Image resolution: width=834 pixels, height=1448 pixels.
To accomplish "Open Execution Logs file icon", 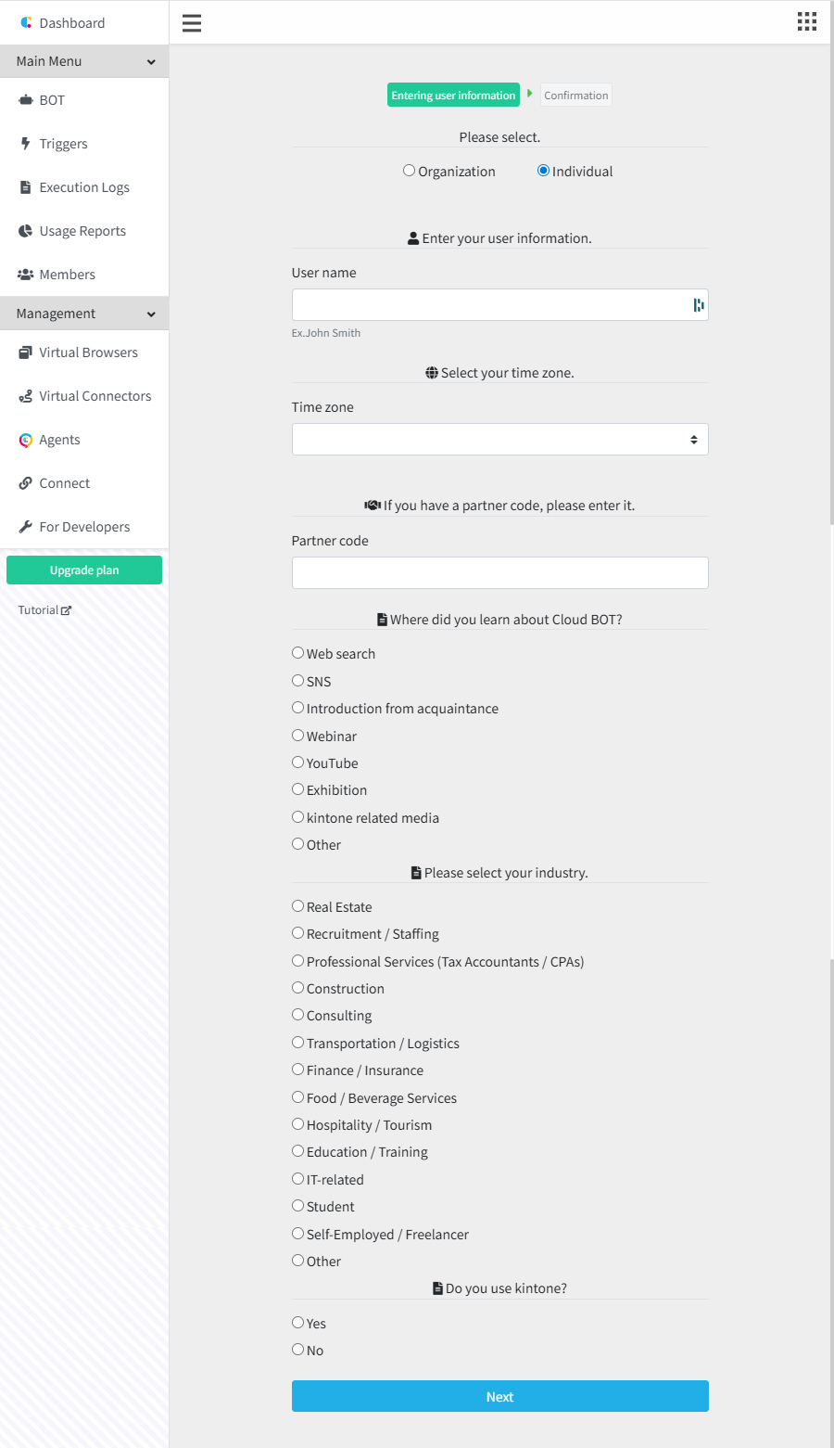I will tap(26, 187).
